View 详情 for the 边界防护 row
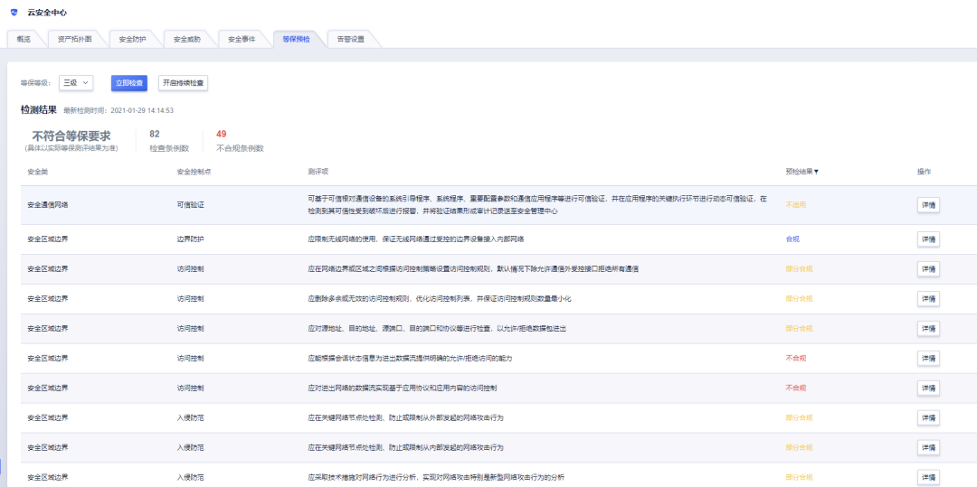Image resolution: width=977 pixels, height=487 pixels. (928, 239)
